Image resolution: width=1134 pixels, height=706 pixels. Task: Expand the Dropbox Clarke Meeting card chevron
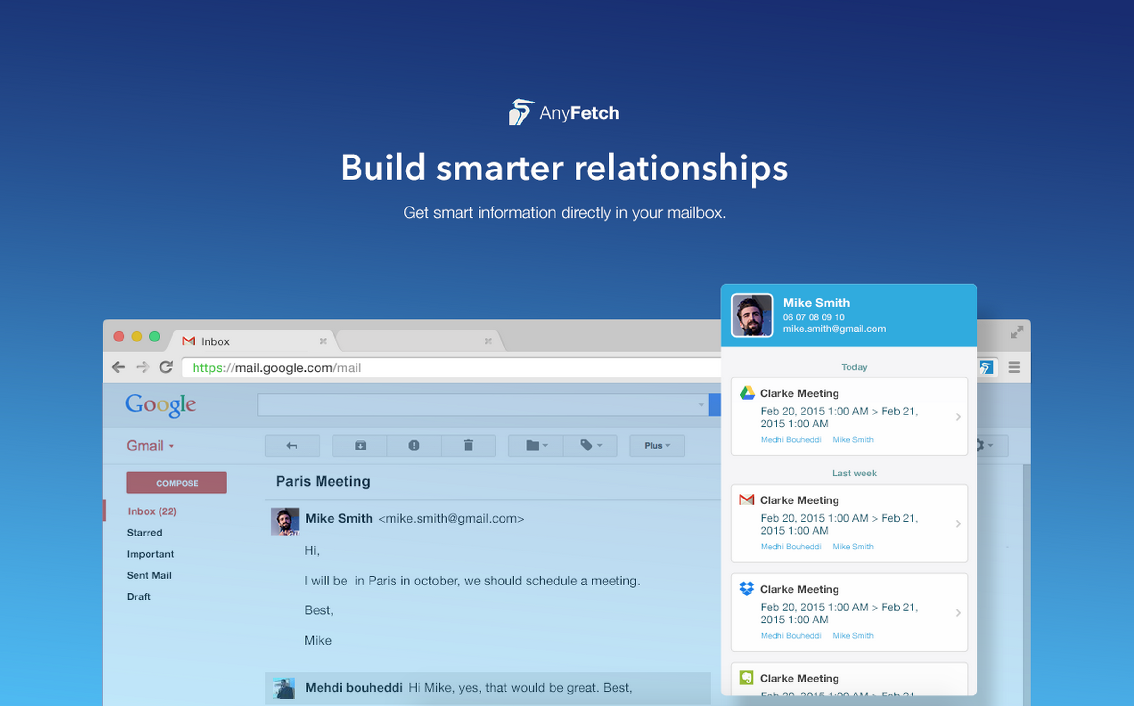click(x=958, y=613)
